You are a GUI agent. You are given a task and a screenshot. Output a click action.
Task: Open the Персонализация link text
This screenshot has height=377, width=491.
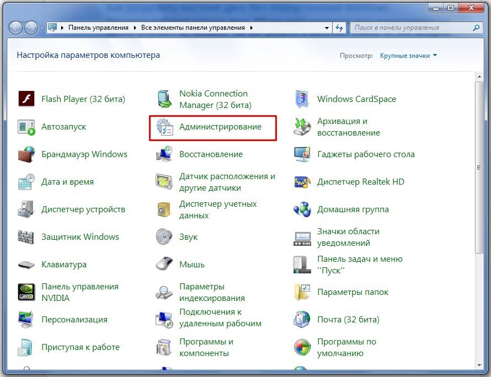click(x=74, y=320)
